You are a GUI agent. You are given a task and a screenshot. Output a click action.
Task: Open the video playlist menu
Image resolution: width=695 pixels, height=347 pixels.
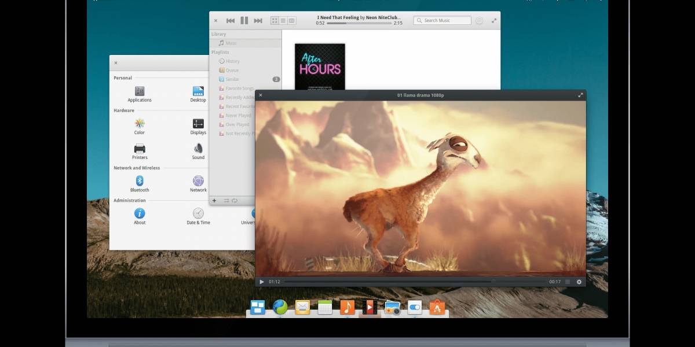pos(568,282)
